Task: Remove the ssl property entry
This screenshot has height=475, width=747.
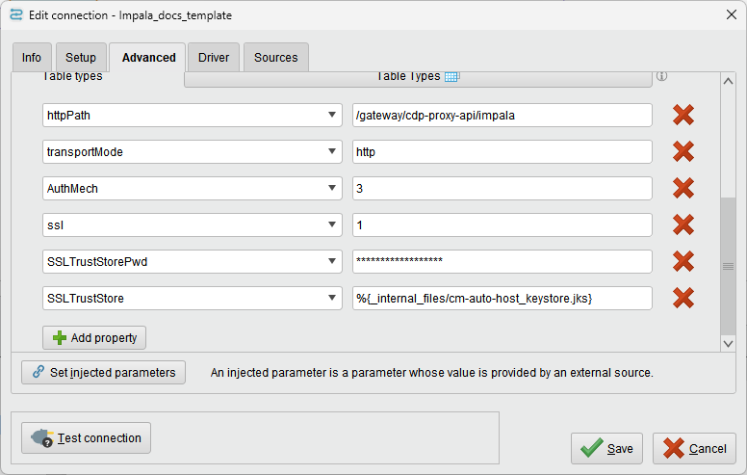Action: (x=683, y=225)
